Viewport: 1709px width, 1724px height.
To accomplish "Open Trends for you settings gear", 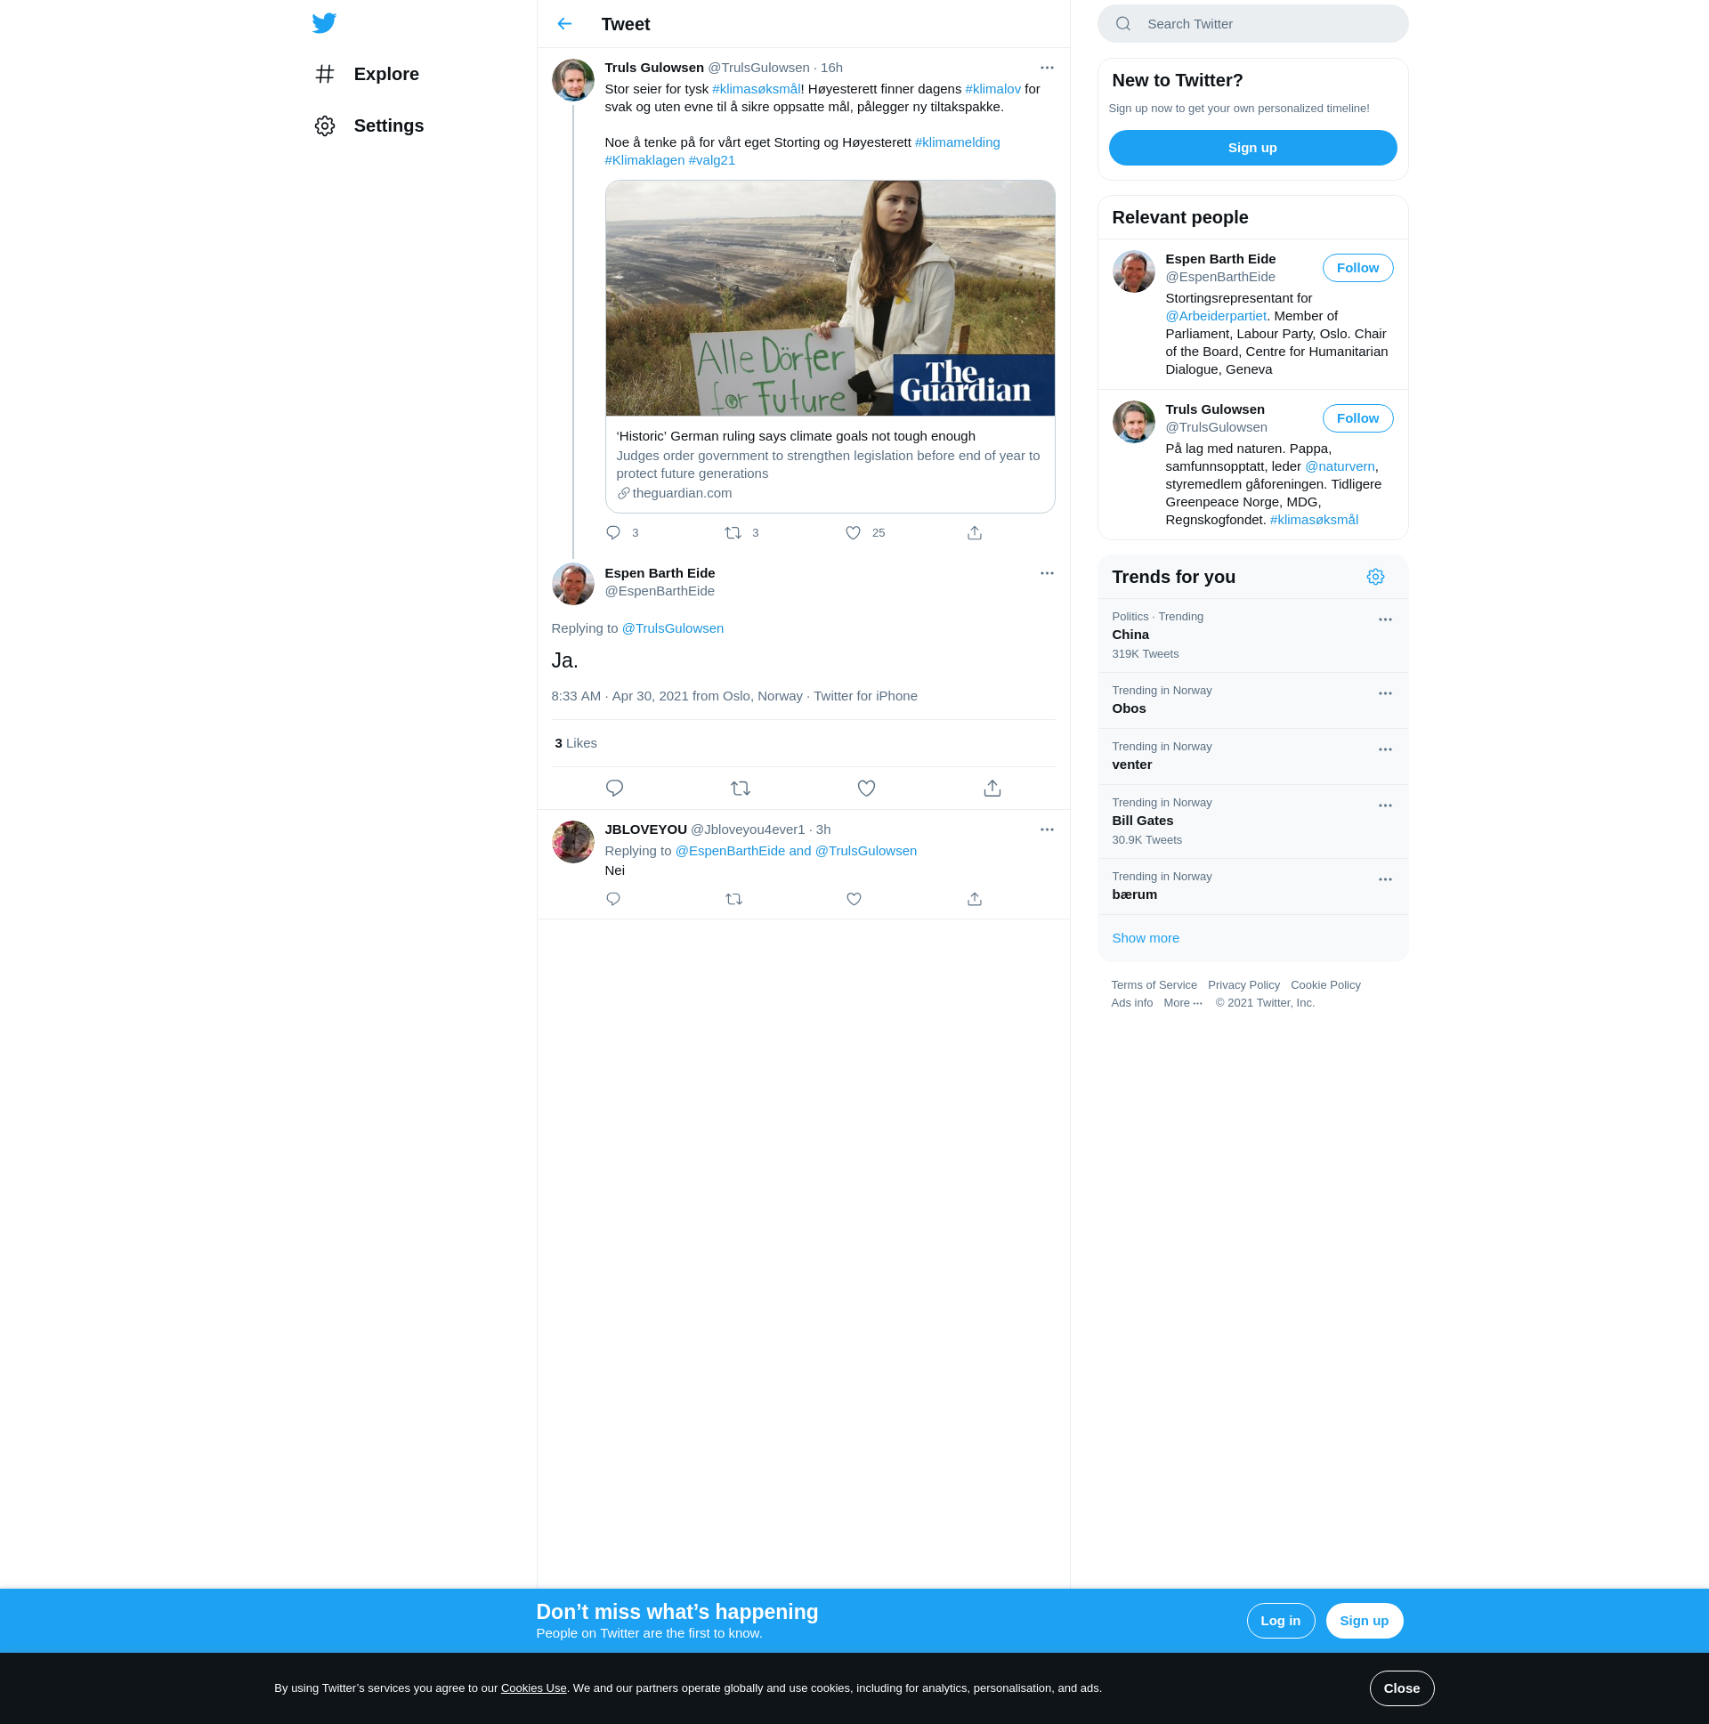I will coord(1375,578).
